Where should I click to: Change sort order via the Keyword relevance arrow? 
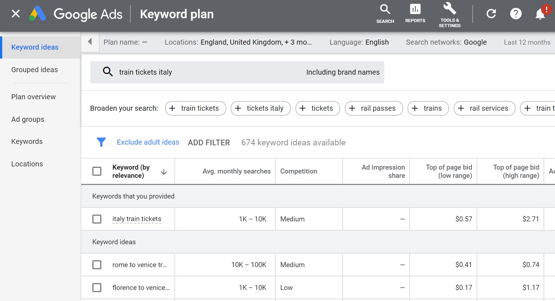pyautogui.click(x=164, y=171)
